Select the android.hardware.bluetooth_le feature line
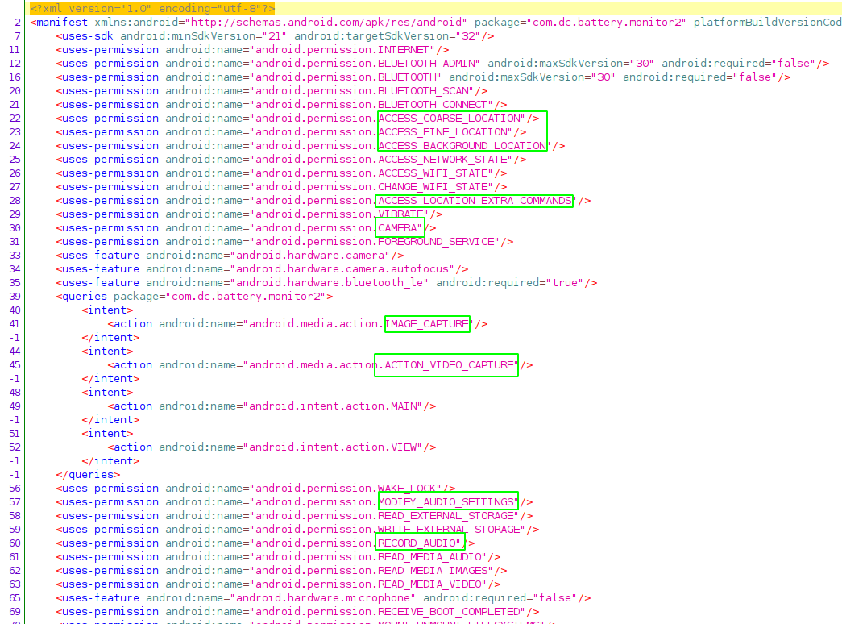 tap(326, 283)
